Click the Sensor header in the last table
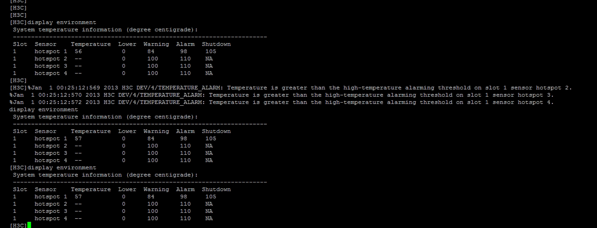597x228 pixels. point(45,189)
